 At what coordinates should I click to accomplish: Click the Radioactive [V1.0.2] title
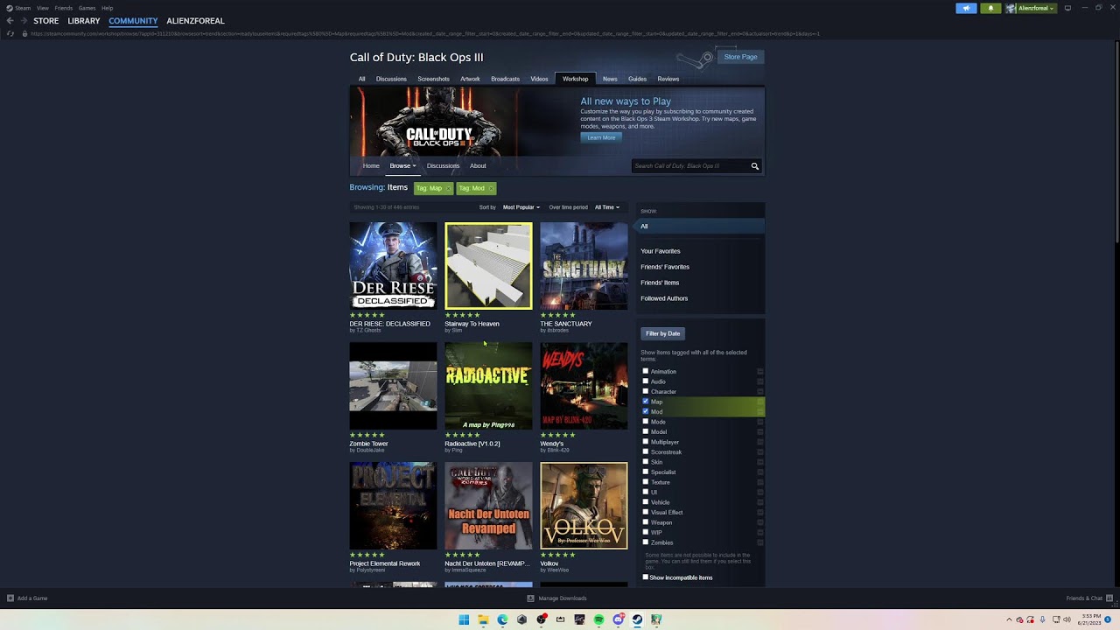[472, 444]
